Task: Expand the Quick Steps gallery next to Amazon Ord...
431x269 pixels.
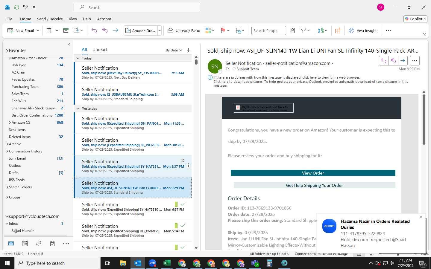Action: pyautogui.click(x=160, y=30)
